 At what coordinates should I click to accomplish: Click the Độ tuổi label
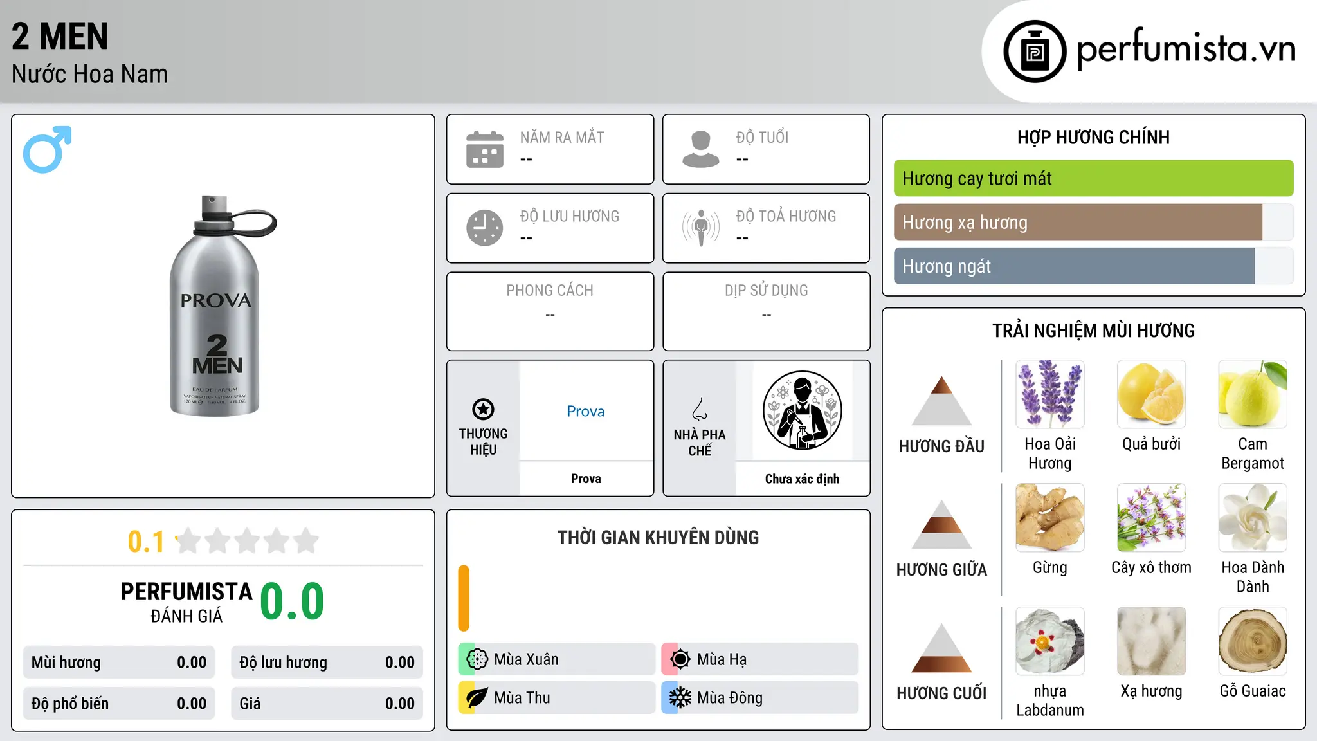762,137
